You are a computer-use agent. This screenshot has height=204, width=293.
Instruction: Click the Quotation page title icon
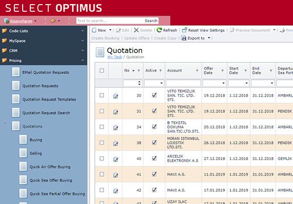click(100, 52)
